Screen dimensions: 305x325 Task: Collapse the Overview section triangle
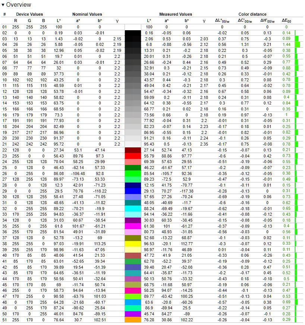click(3, 5)
